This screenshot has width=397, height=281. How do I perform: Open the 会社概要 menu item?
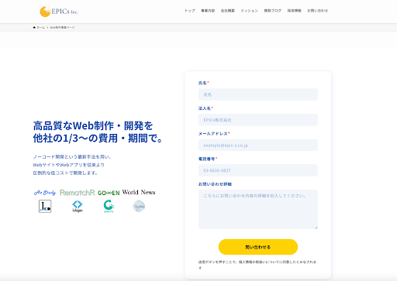pos(228,11)
